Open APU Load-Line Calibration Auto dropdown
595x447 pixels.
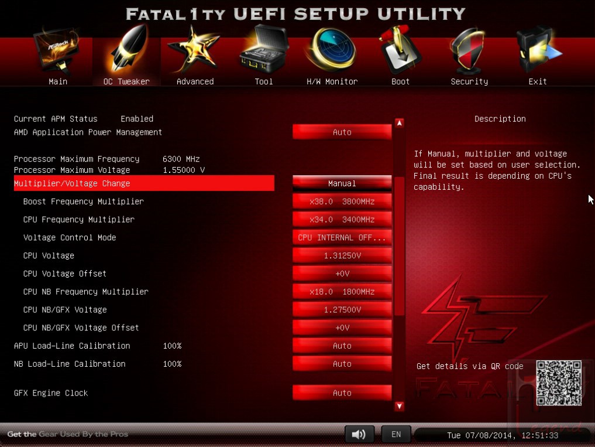[x=342, y=346]
